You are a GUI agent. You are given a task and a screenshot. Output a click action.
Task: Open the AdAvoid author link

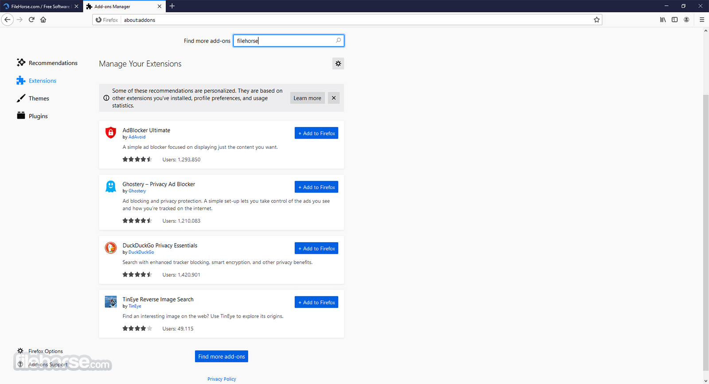coord(137,137)
